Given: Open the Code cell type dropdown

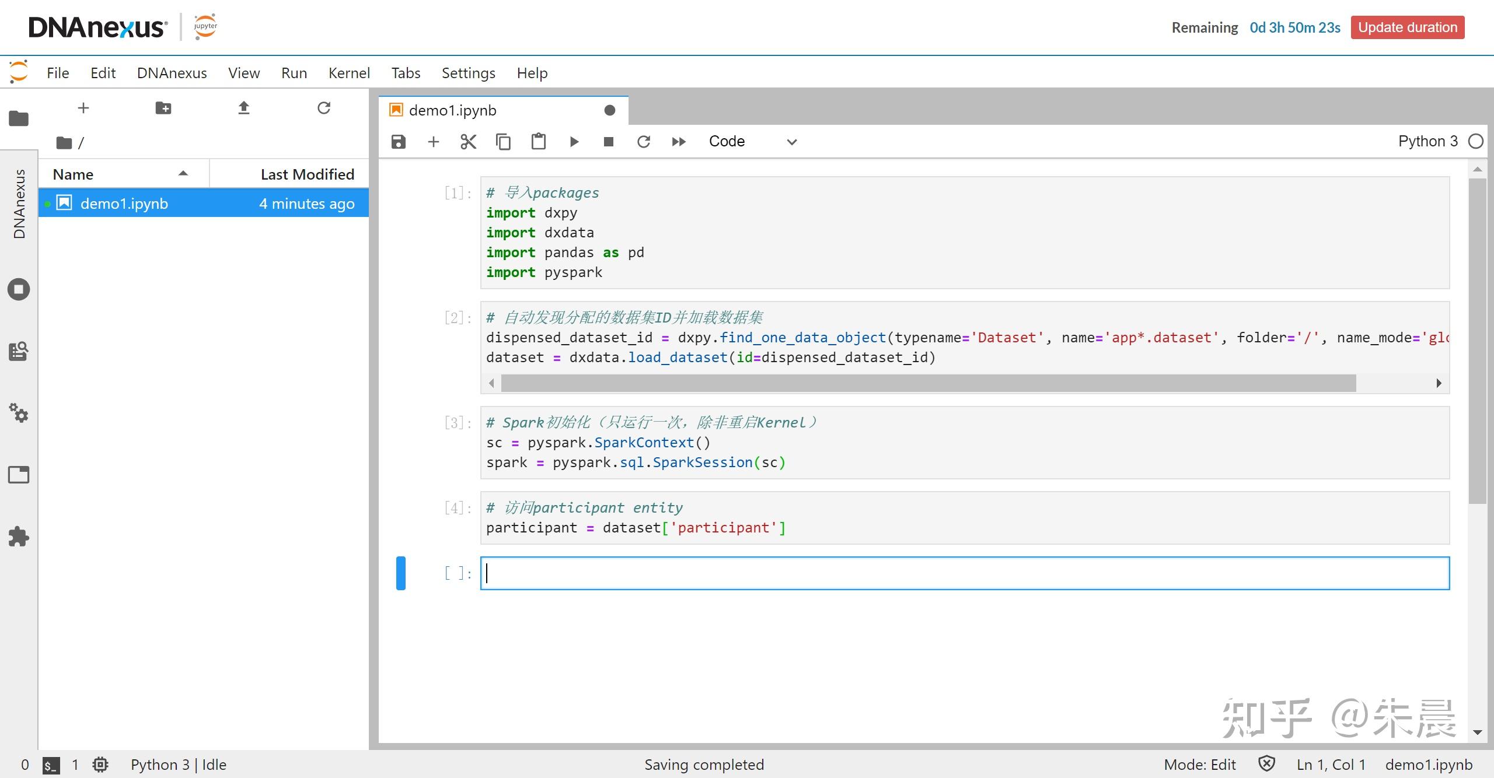Looking at the screenshot, I should coord(752,142).
